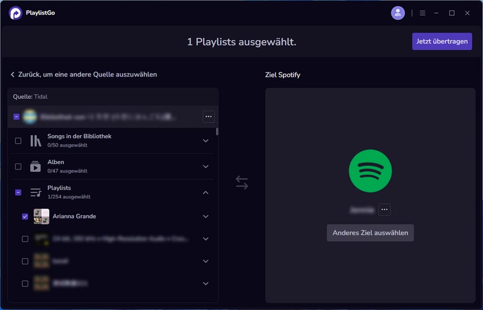Click '1/254 ausgewählt' text
483x310 pixels.
click(x=69, y=197)
